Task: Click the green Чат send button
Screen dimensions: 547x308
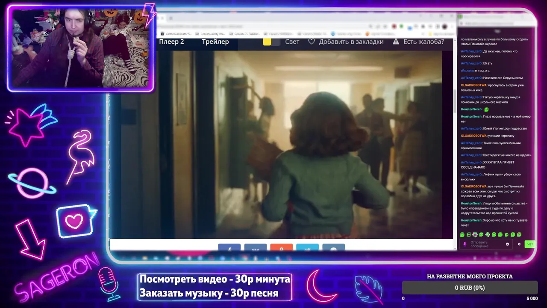Action: pyautogui.click(x=530, y=244)
